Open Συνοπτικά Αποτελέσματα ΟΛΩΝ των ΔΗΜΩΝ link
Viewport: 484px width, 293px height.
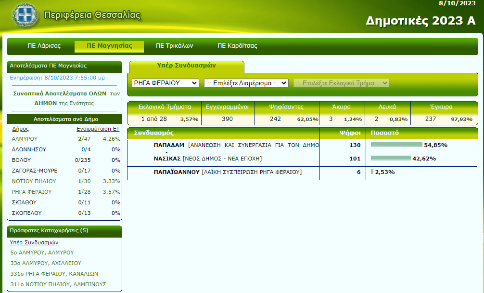click(64, 98)
